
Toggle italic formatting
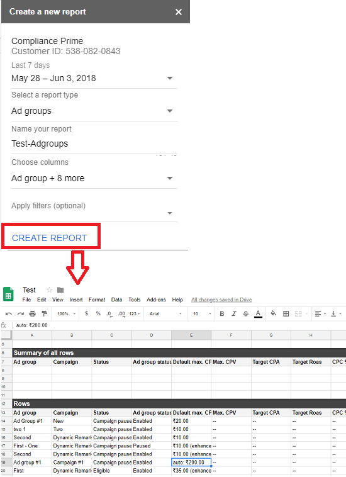click(234, 313)
